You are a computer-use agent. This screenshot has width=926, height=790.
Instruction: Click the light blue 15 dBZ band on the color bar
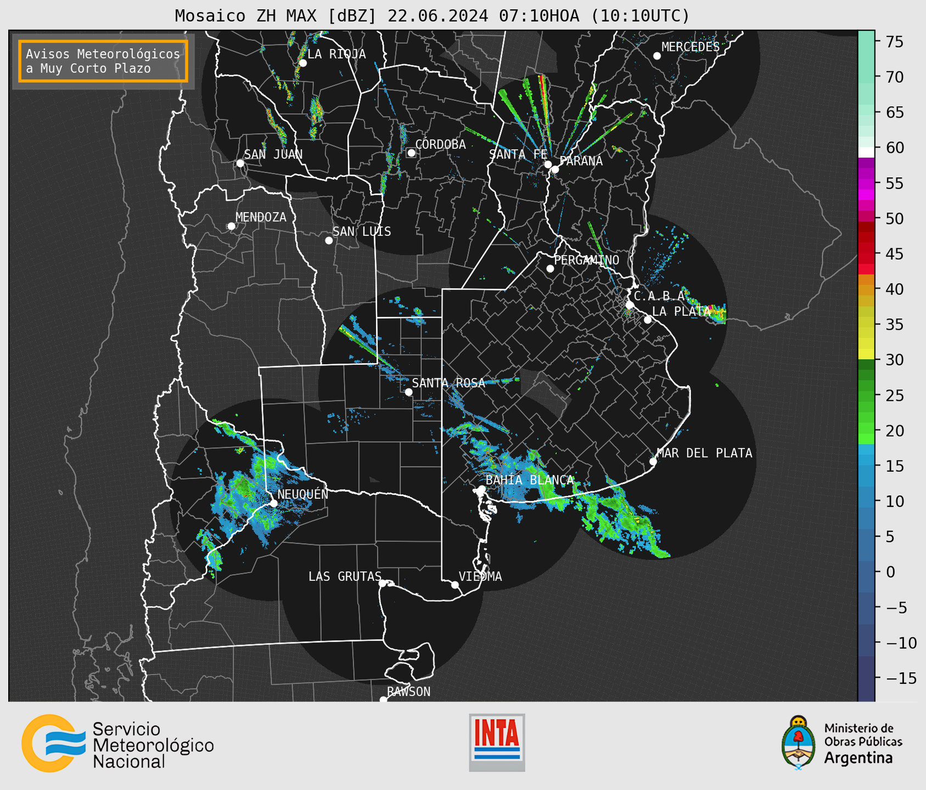point(866,466)
